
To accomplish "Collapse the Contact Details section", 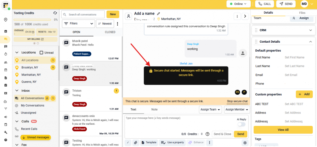I will (310, 42).
